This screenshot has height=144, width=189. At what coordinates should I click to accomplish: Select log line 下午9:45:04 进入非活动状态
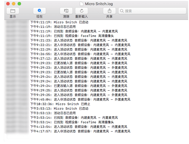point(80,99)
